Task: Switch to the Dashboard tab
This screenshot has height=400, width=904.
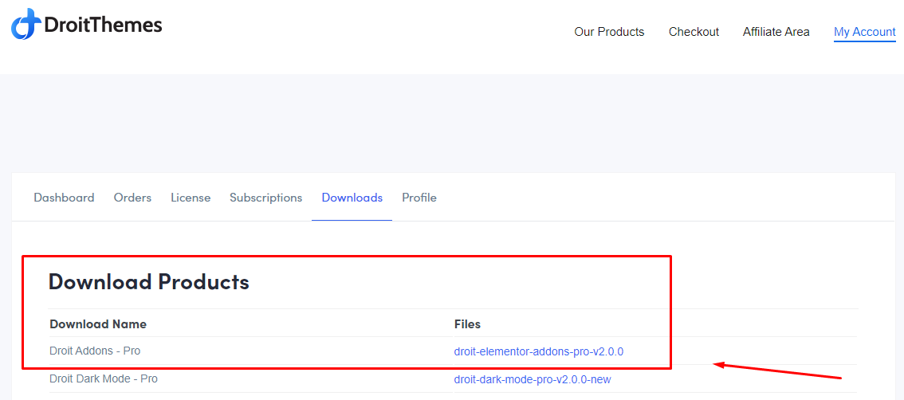Action: (64, 198)
